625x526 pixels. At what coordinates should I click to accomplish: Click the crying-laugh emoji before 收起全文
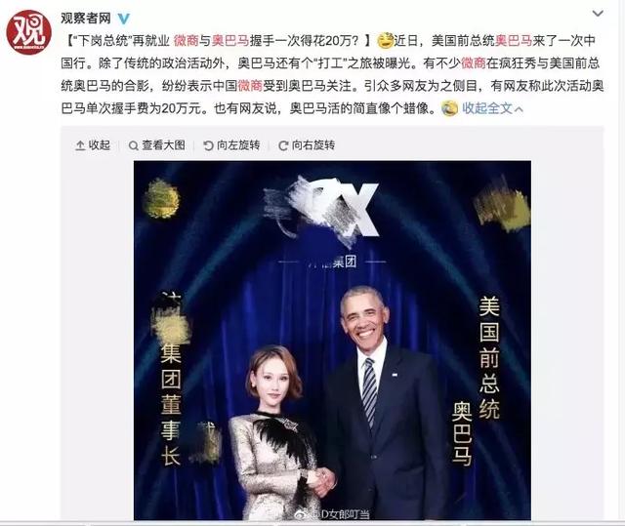[x=449, y=108]
